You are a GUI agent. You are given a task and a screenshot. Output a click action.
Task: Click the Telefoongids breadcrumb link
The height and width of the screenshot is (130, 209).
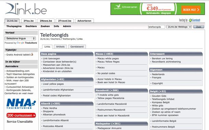pyautogui.click(x=69, y=39)
